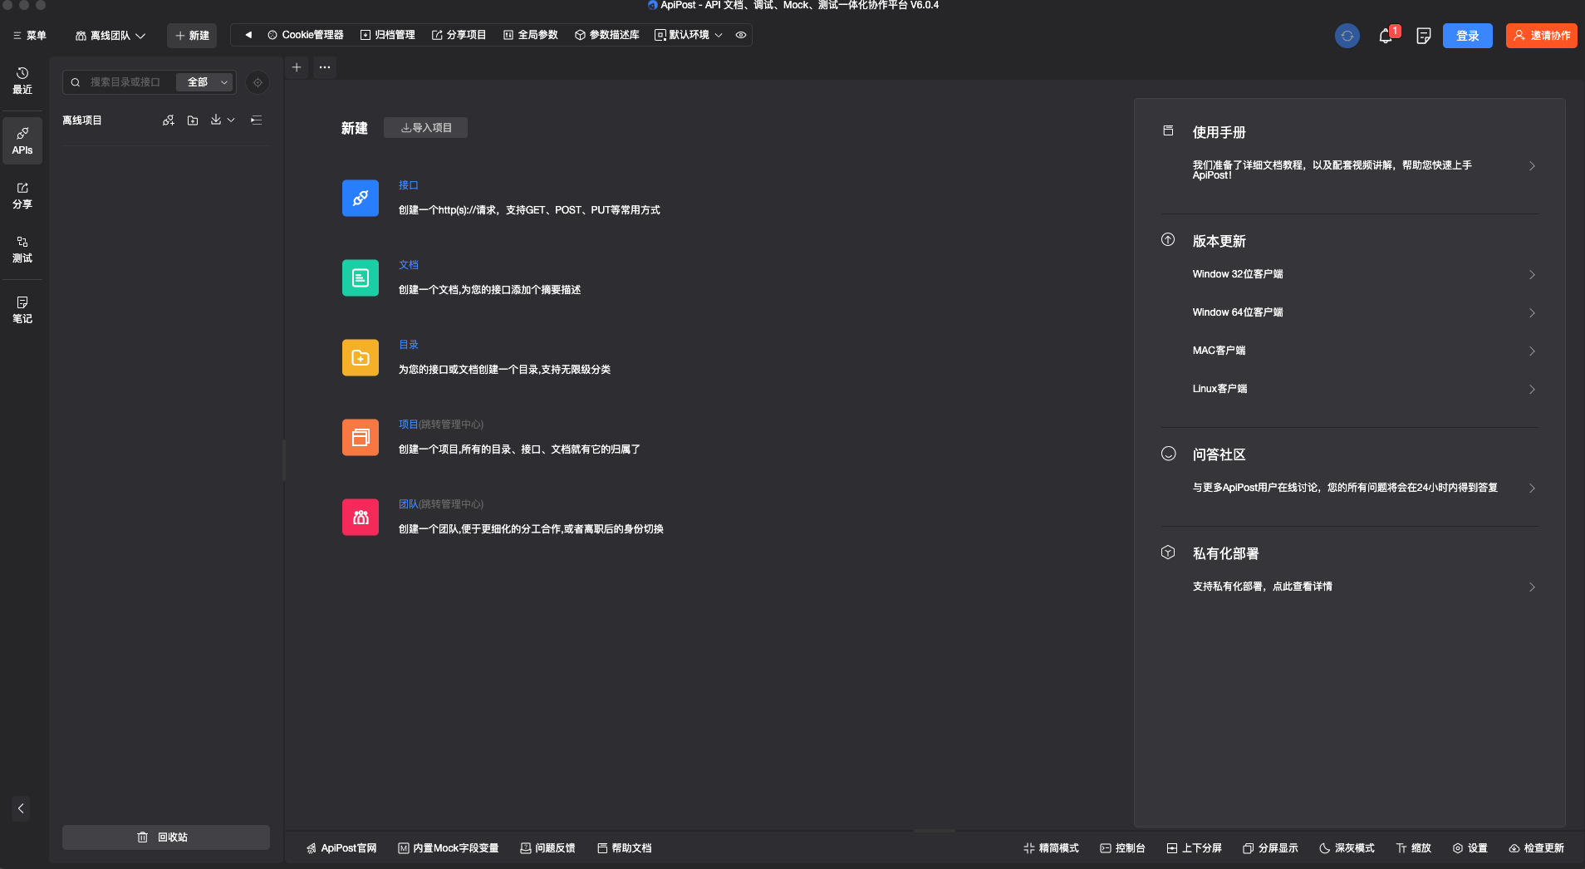Viewport: 1585px width, 869px height.
Task: Click the 导入项目 import project button
Action: 426,128
